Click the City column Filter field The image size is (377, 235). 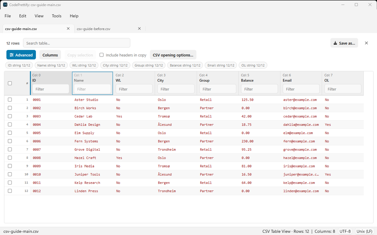(176, 89)
